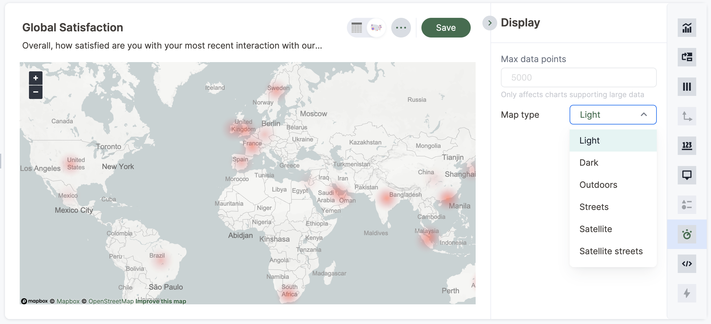This screenshot has width=711, height=324.
Task: Click the Maldives label on the map
Action: coord(376,233)
